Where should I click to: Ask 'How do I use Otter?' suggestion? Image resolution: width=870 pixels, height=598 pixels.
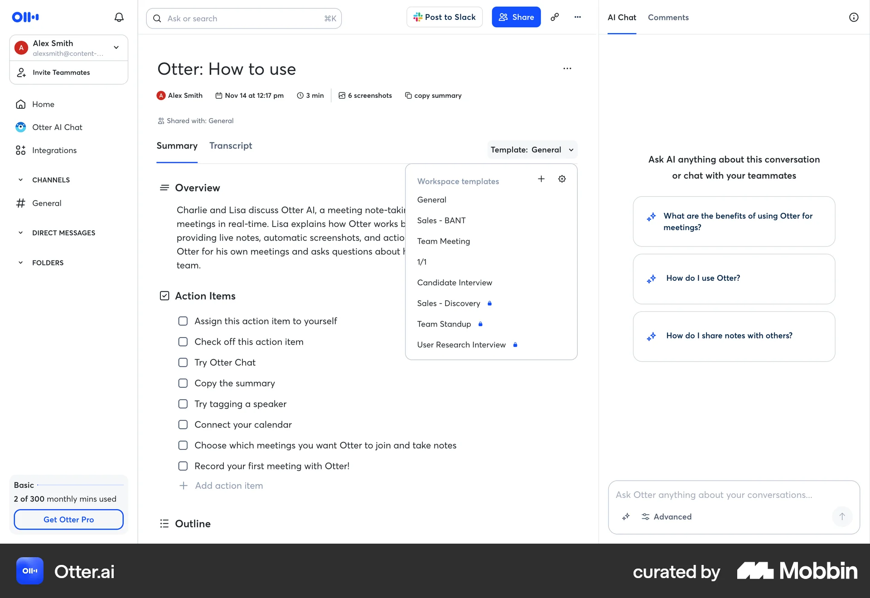[734, 279]
